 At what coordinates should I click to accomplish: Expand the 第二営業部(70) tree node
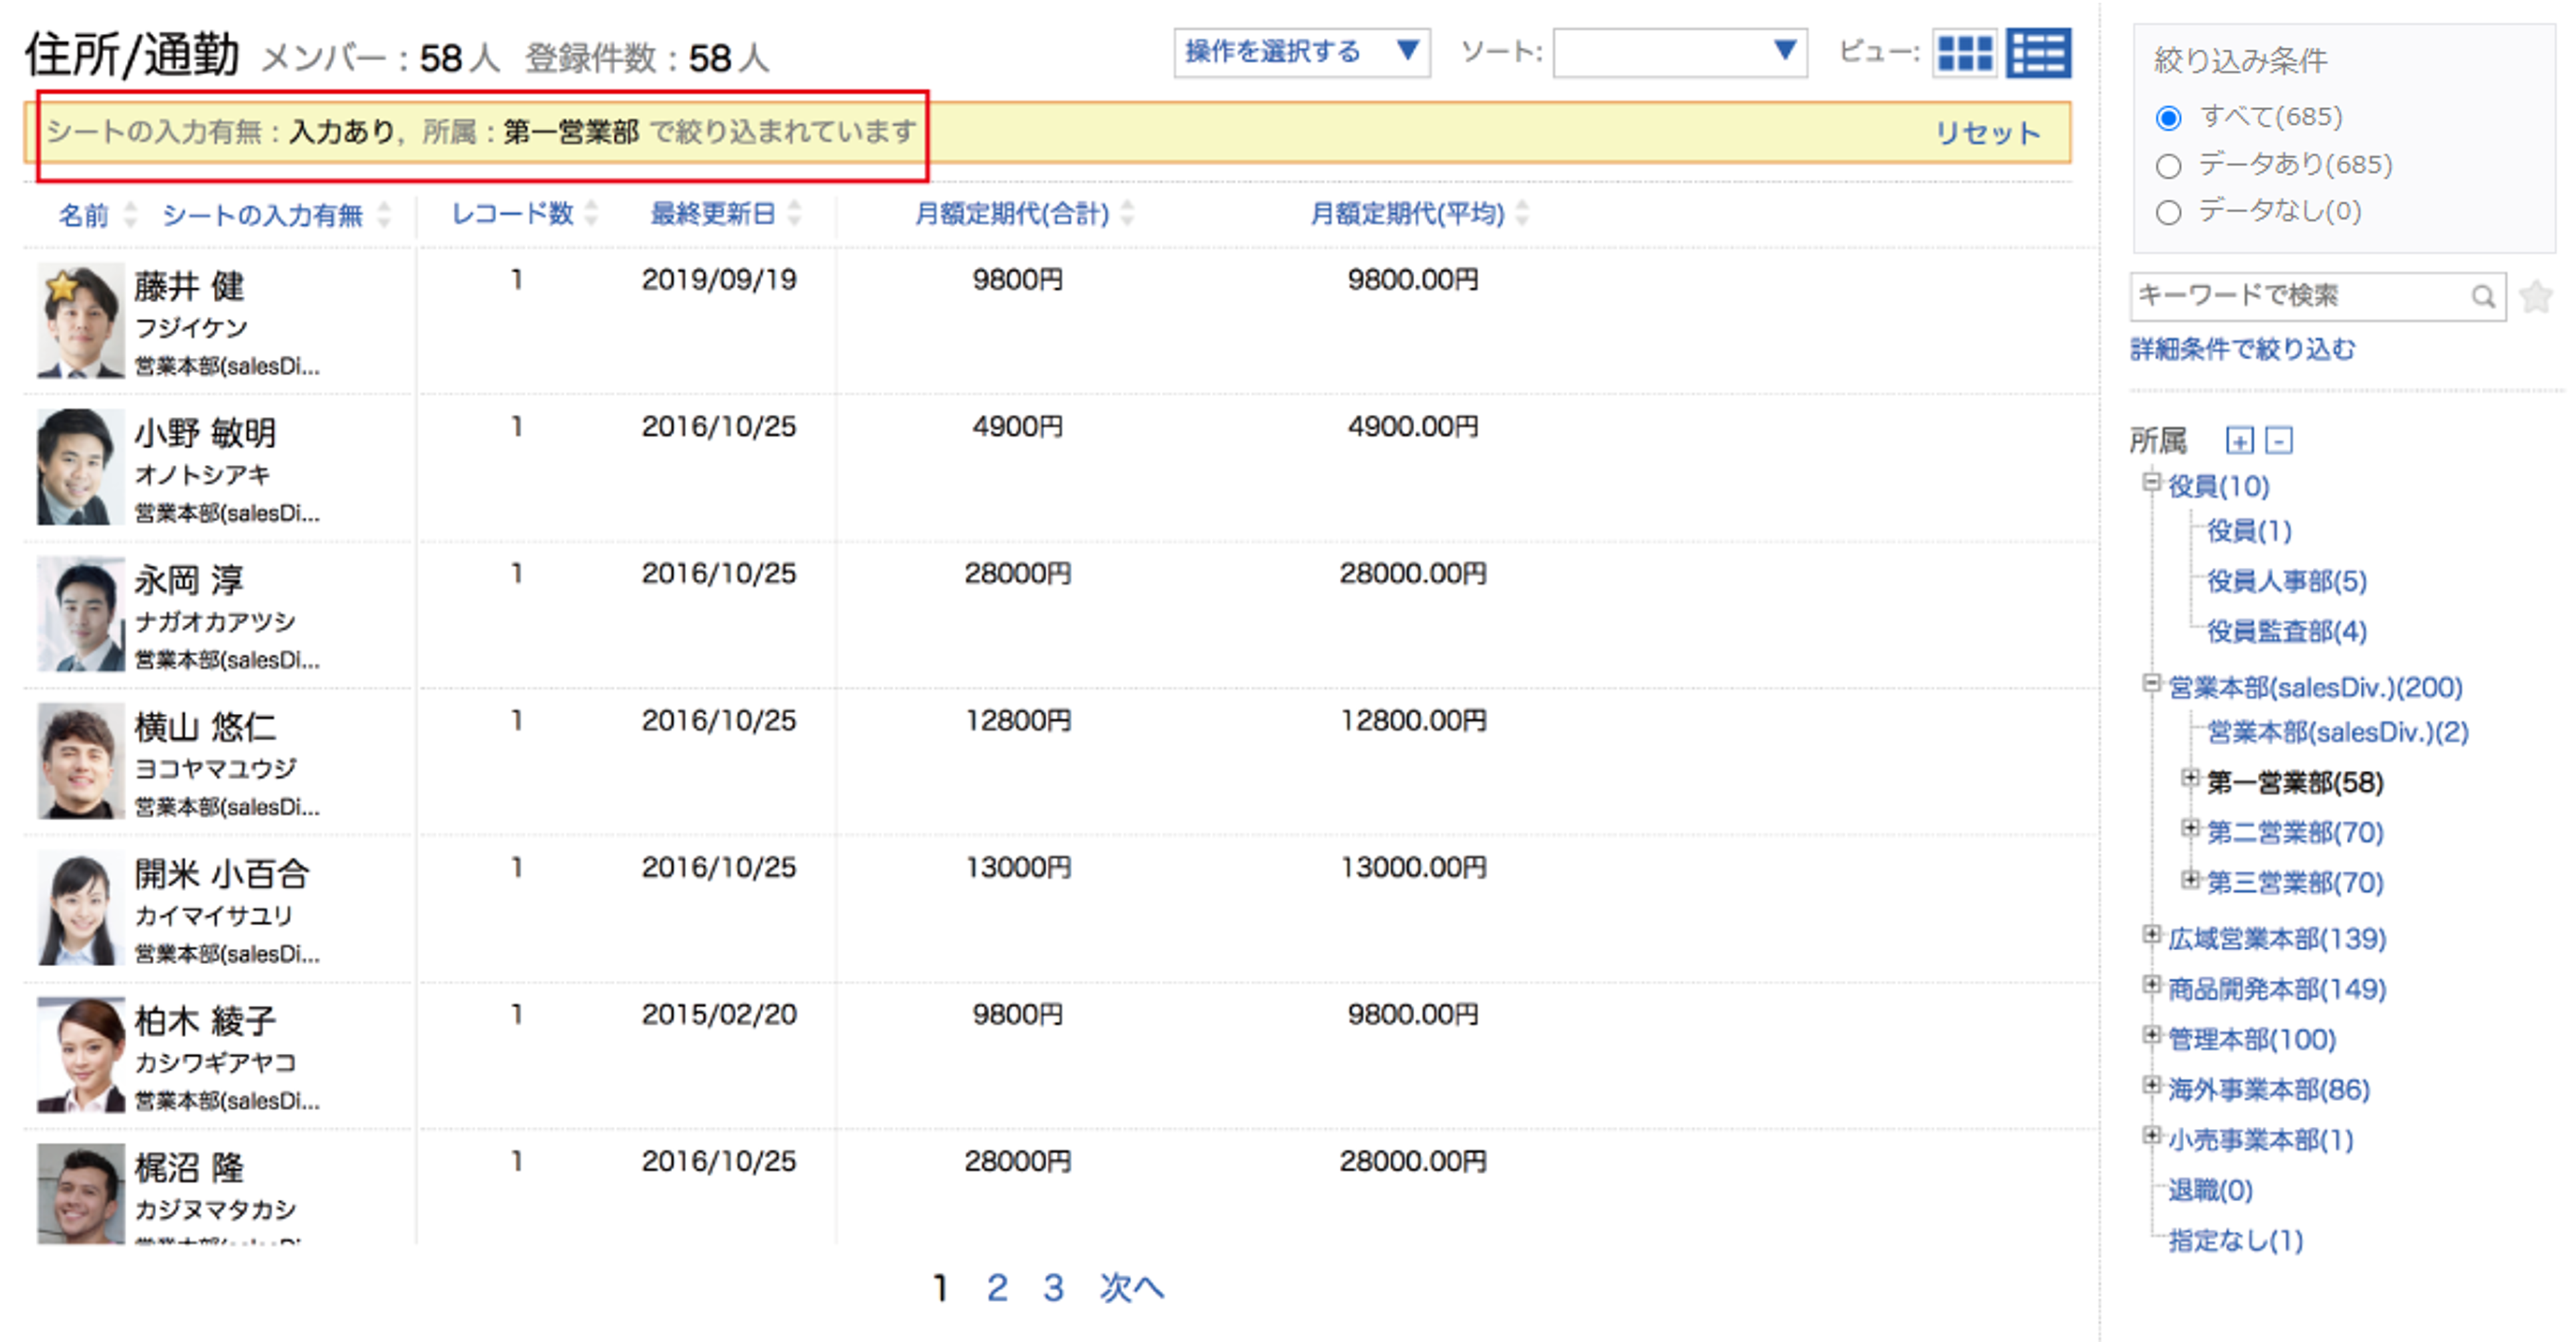2190,828
